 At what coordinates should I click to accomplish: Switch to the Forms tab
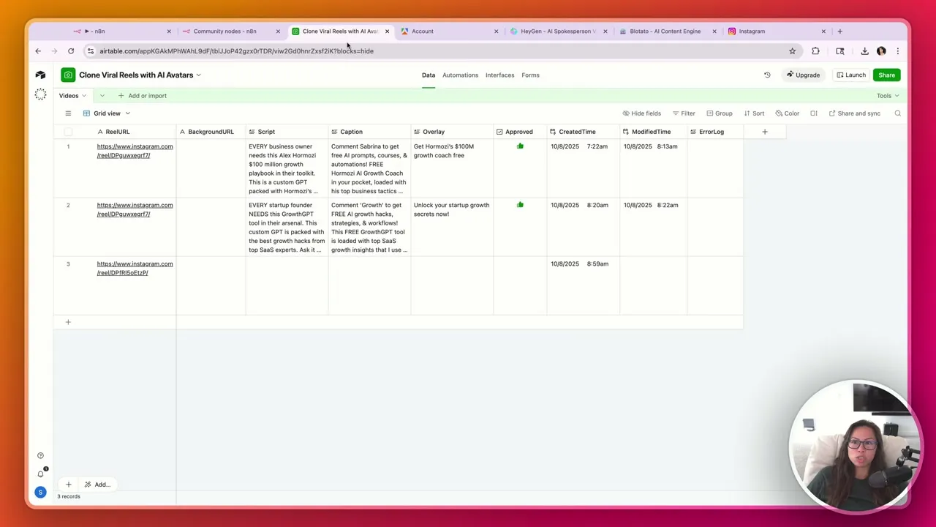pyautogui.click(x=530, y=75)
